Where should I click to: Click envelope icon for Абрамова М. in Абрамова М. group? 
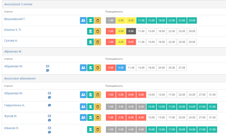click(x=47, y=66)
